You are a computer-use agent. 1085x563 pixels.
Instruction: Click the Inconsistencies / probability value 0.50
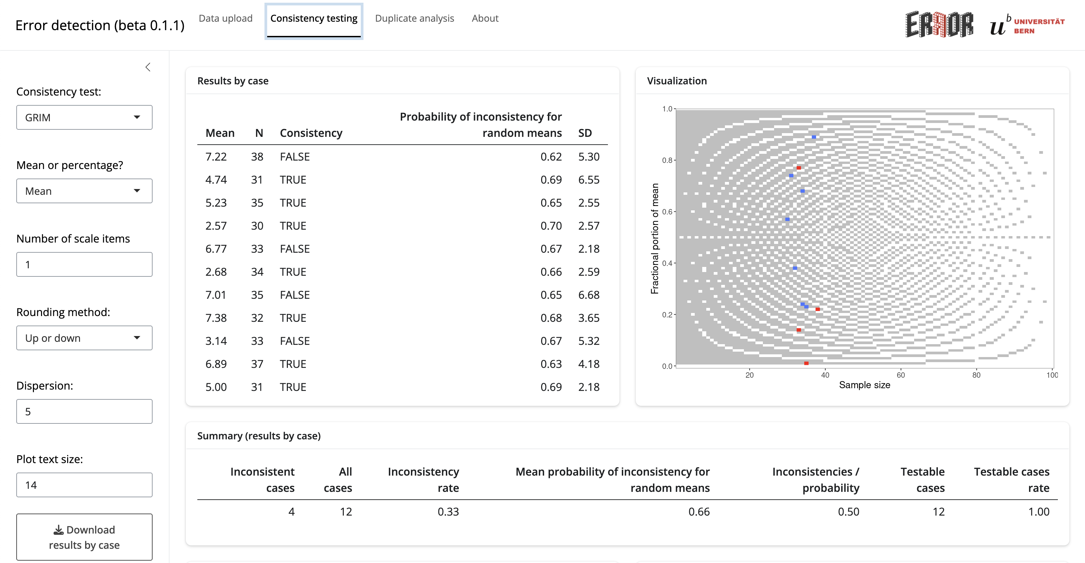point(848,512)
